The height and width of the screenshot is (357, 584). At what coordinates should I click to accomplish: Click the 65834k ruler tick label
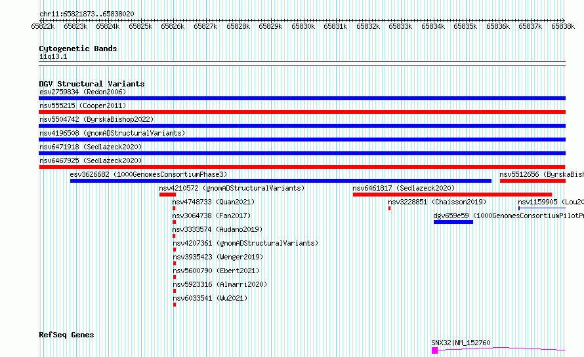(x=433, y=26)
